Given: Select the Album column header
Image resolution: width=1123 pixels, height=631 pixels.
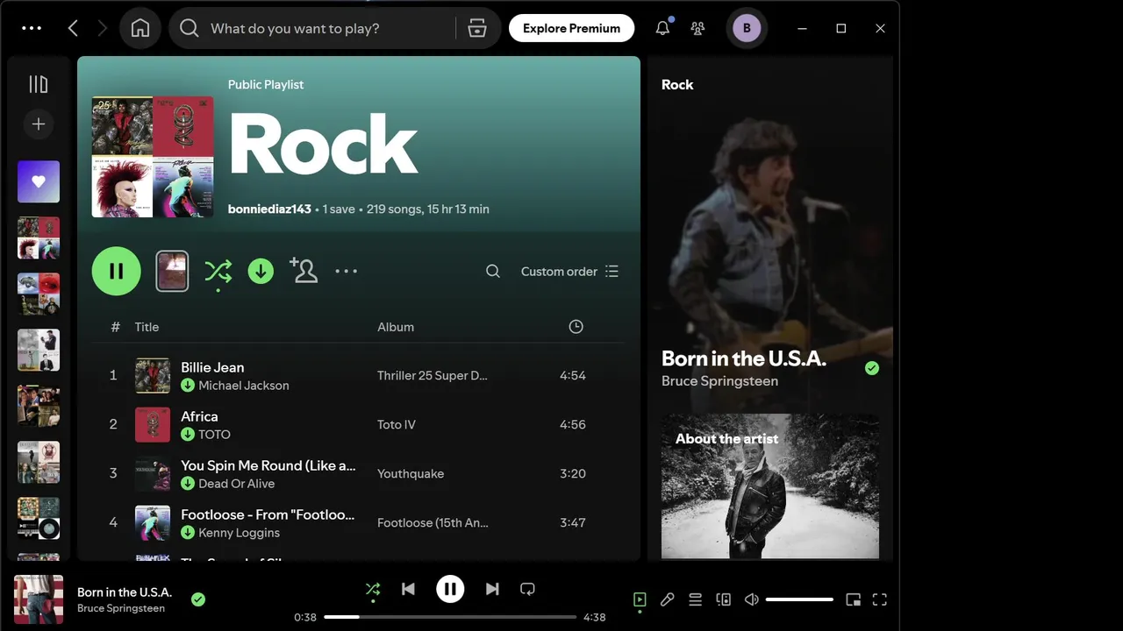Looking at the screenshot, I should point(396,327).
